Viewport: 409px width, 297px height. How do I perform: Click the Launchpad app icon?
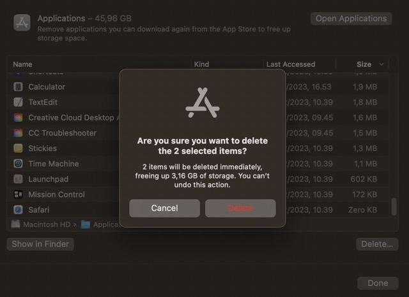click(18, 179)
